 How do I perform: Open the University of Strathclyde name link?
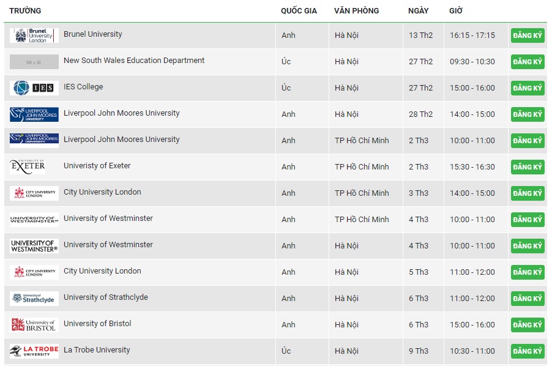point(106,297)
